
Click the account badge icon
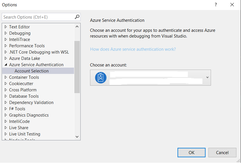101,78
